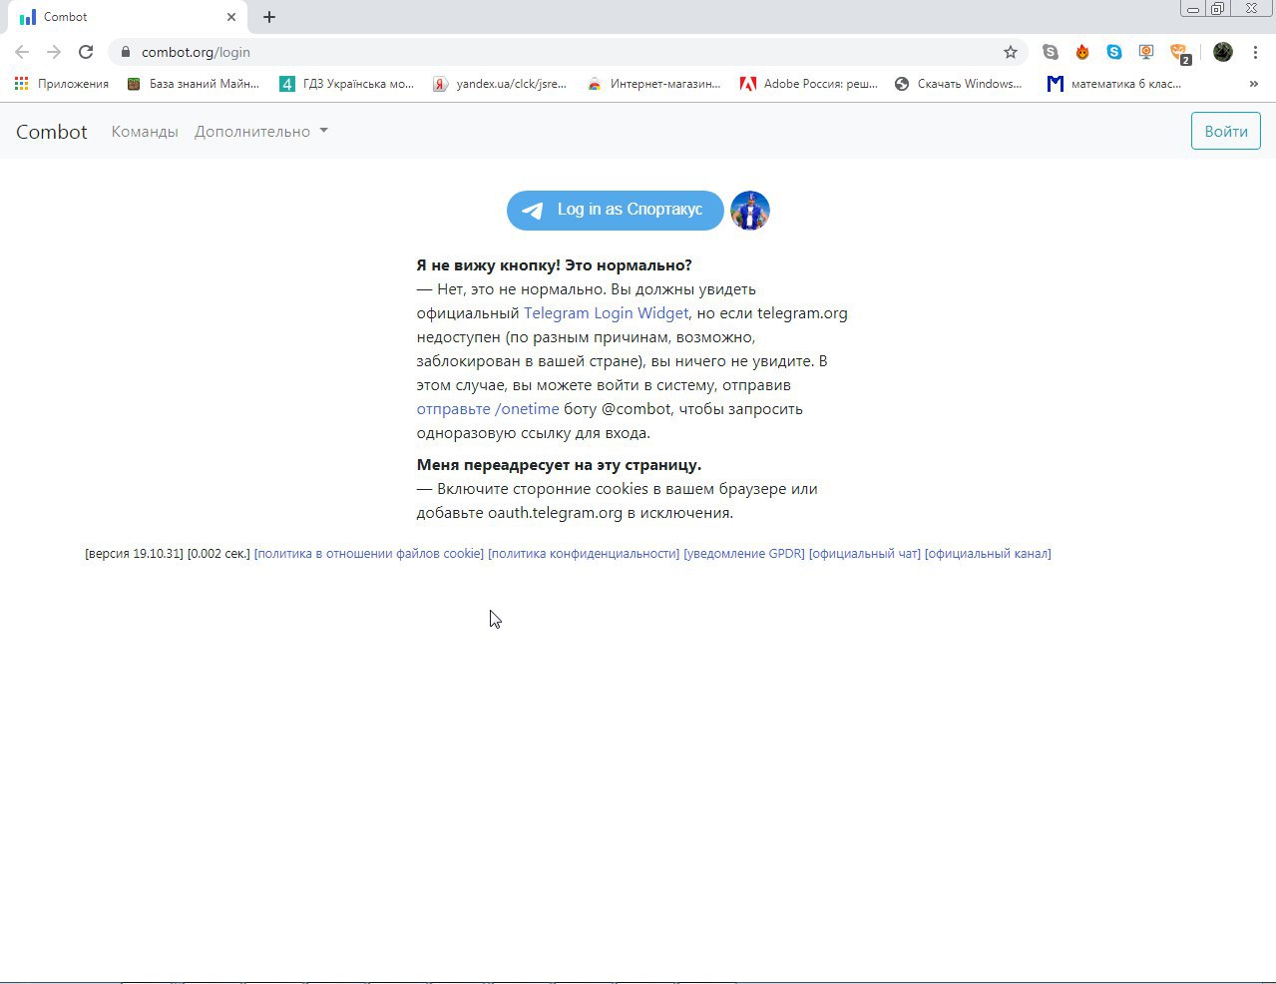Click the Я не вижу кнопку heading

pos(554,265)
